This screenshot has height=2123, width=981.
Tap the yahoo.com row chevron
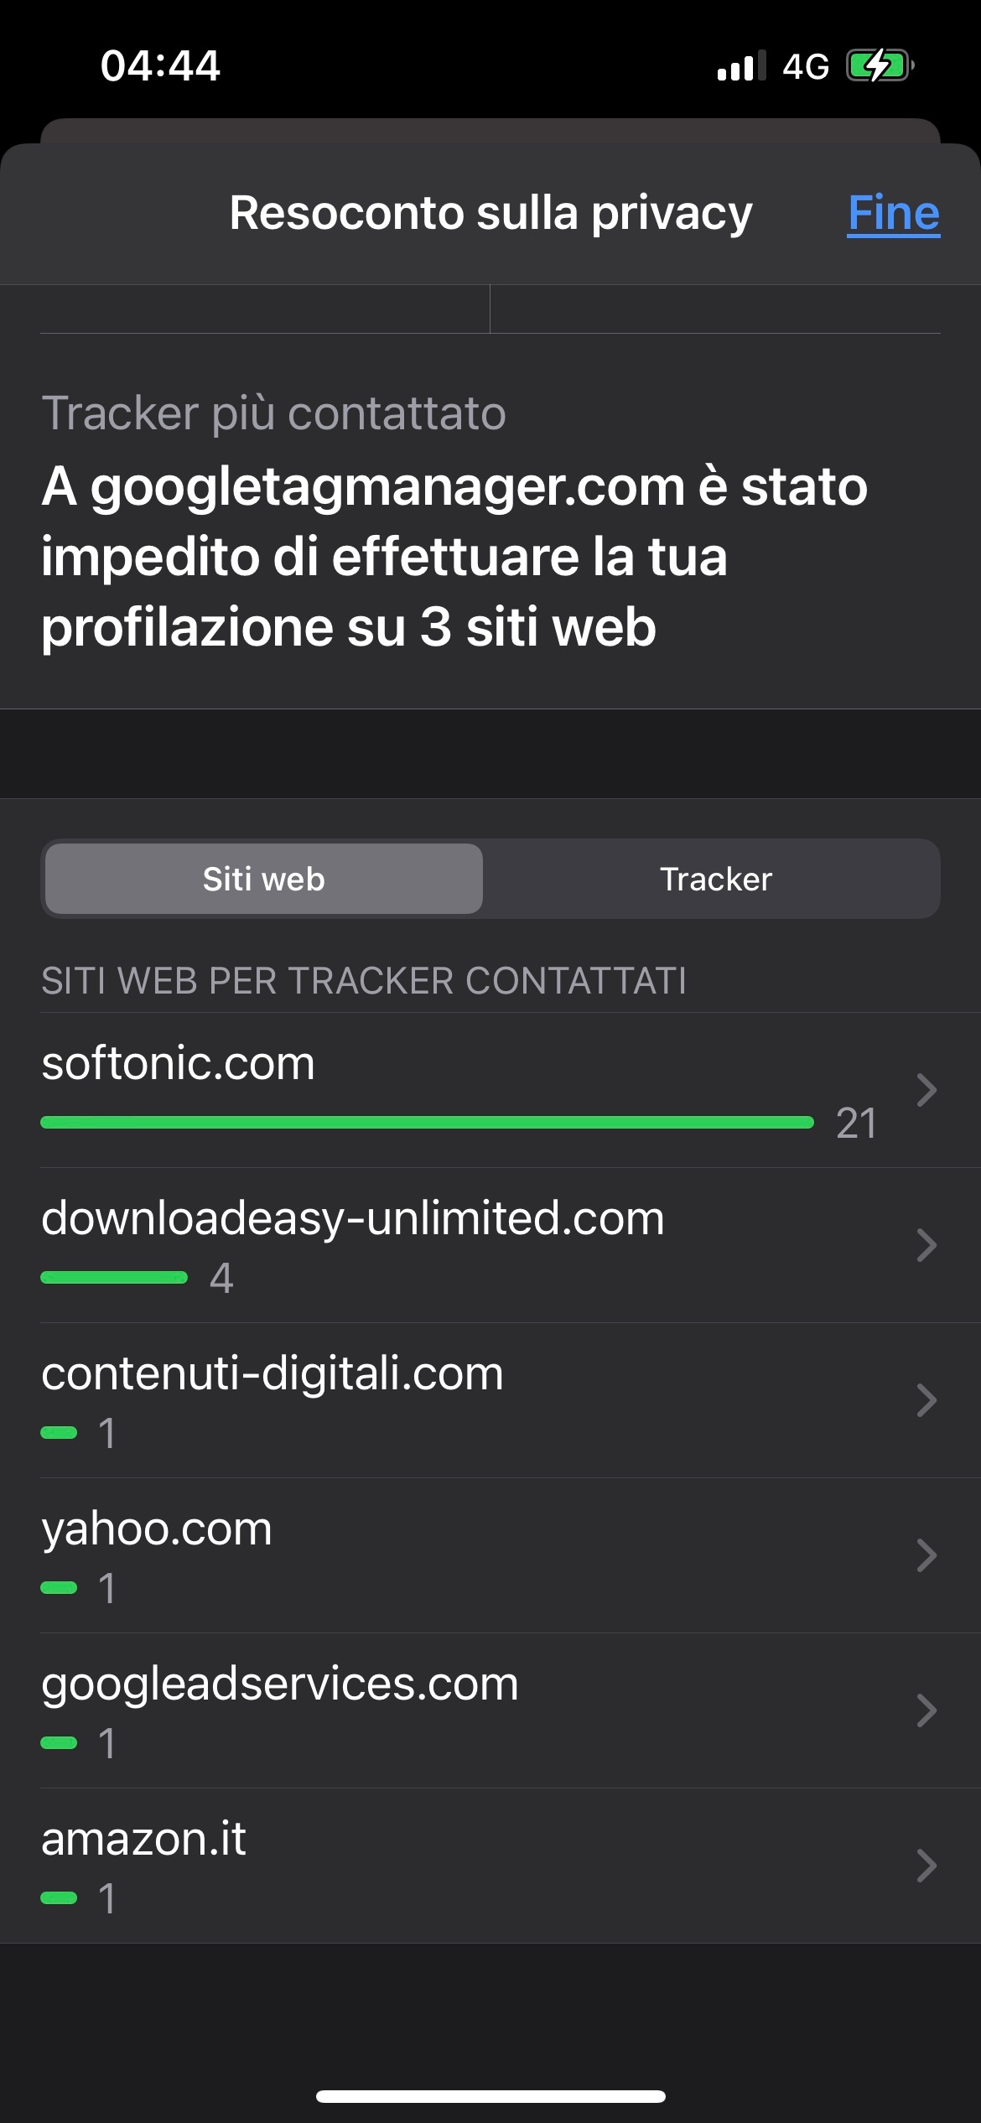pos(926,1555)
